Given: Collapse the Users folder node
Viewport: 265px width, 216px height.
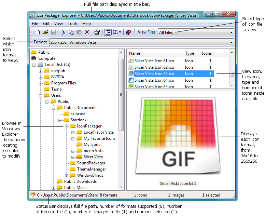Looking at the screenshot, I should (40, 96).
